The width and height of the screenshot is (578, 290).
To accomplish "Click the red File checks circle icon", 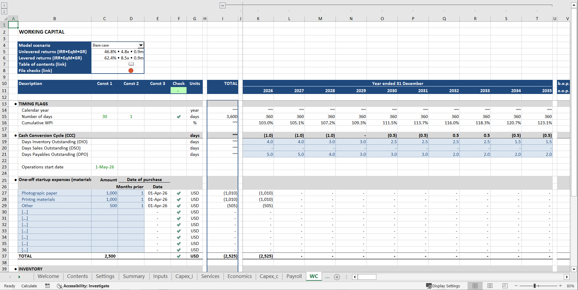I will click(x=131, y=70).
